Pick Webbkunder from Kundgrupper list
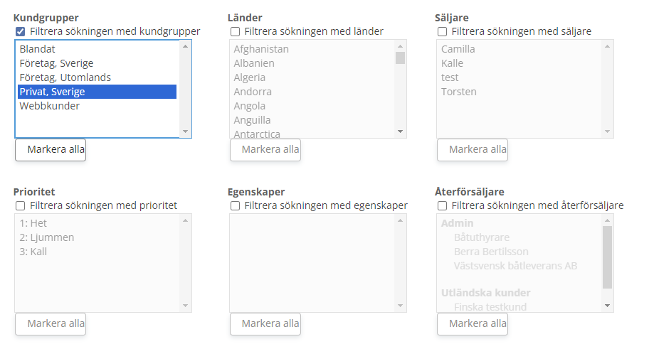This screenshot has width=649, height=344. coord(49,106)
